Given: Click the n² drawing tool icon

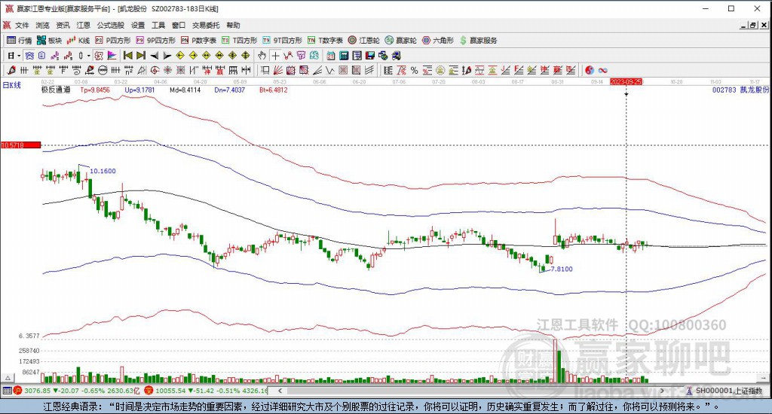Looking at the screenshot, I should (128, 70).
